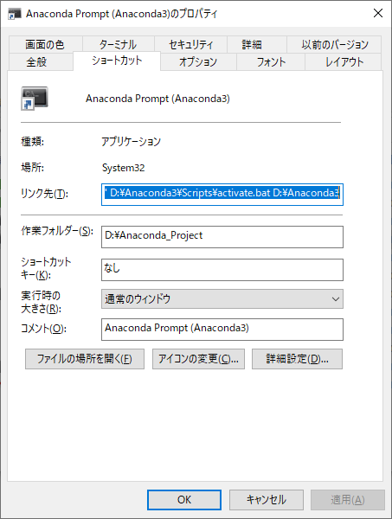392x519 pixels.
Task: Switch to the 全般 tab
Action: (x=41, y=62)
